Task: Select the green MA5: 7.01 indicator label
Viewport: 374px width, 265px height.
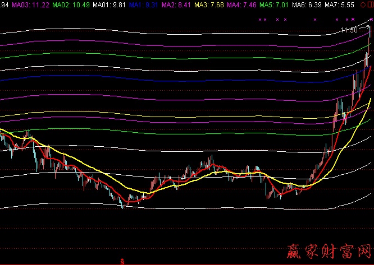Action: 277,5
